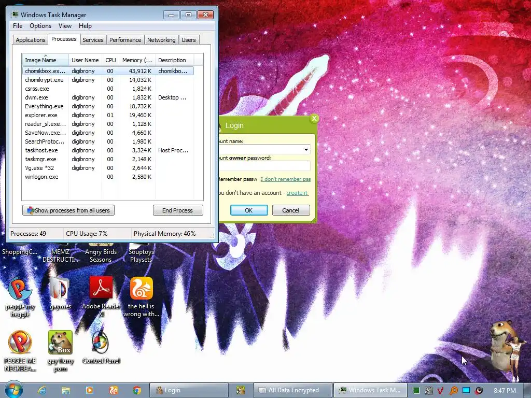Viewport: 531px width, 398px height.
Task: Click the orange magnifier tray icon
Action: tap(453, 391)
